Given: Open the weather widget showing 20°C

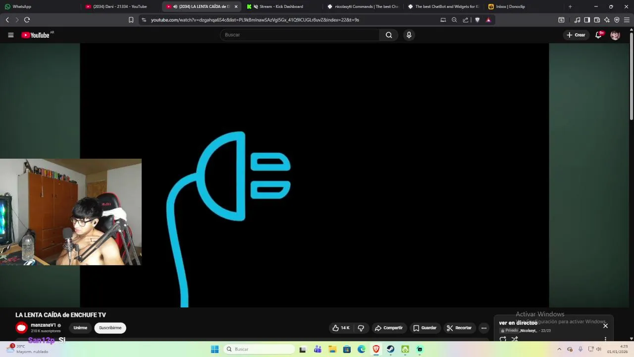Looking at the screenshot, I should 27,349.
